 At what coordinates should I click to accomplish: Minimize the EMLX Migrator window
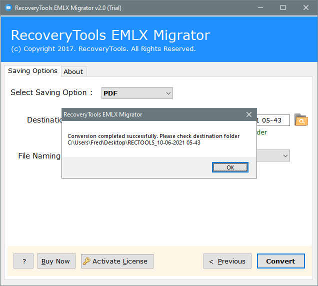click(260, 7)
